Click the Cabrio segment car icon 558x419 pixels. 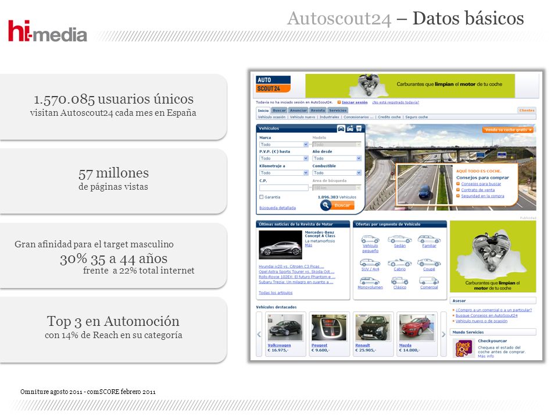400,263
